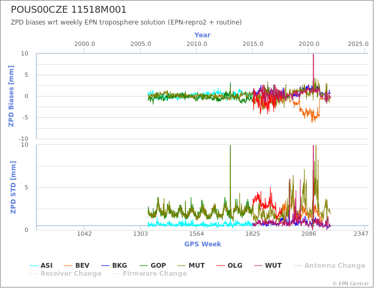Click the ZPD STD [mm] axis label
The width and height of the screenshot is (374, 288).
[13, 187]
